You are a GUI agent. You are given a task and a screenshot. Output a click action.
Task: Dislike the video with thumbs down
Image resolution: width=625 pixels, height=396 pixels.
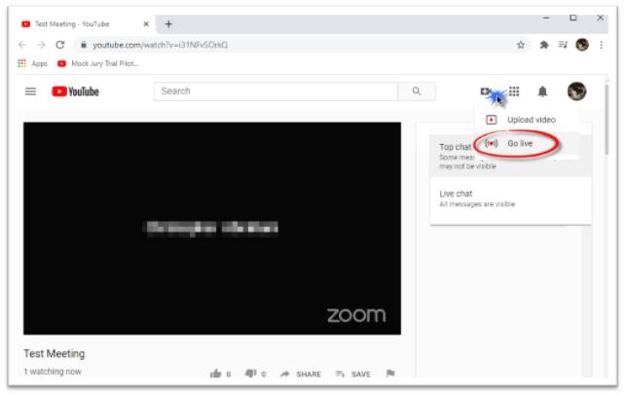[250, 374]
